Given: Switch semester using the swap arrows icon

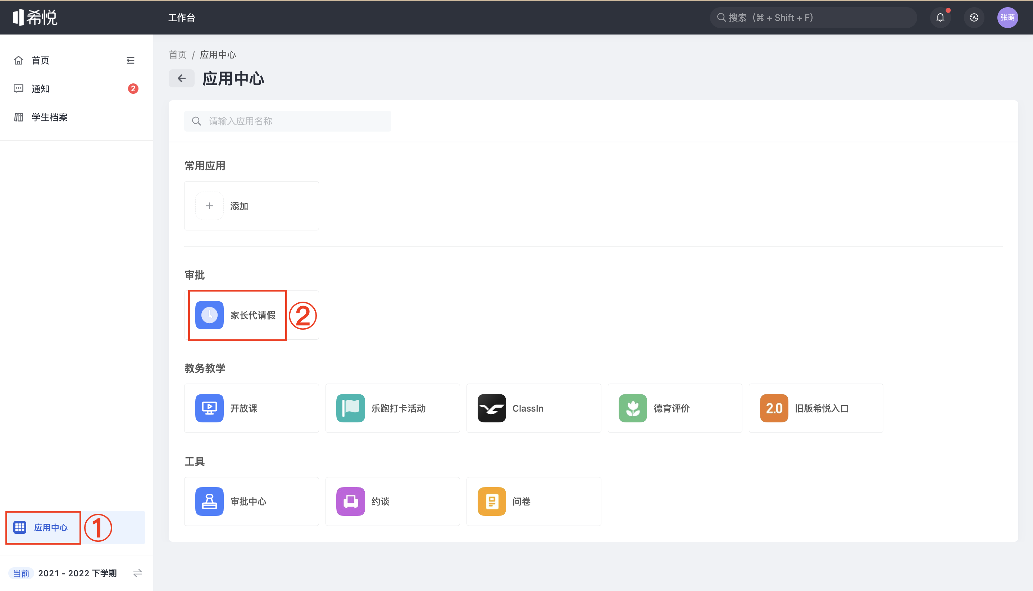Looking at the screenshot, I should 138,573.
